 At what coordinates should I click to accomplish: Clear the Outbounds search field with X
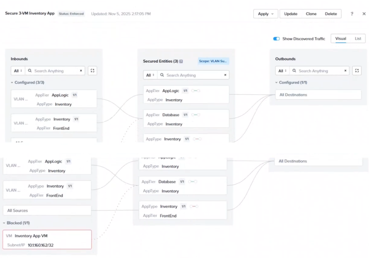[x=345, y=71]
